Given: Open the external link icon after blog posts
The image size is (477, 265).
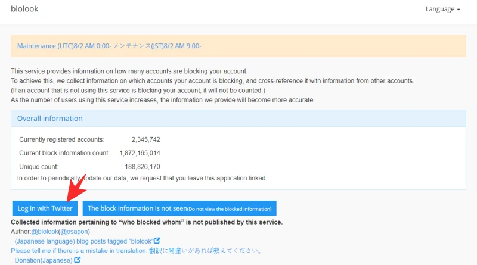Looking at the screenshot, I should click(157, 241).
